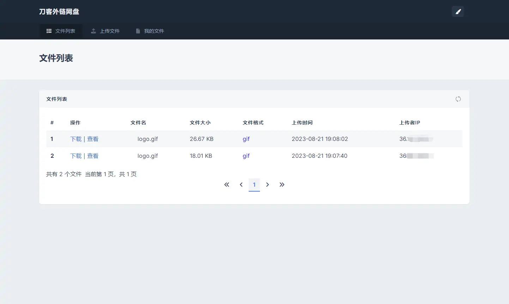Open the 文件列表 navigation tab

click(x=61, y=31)
